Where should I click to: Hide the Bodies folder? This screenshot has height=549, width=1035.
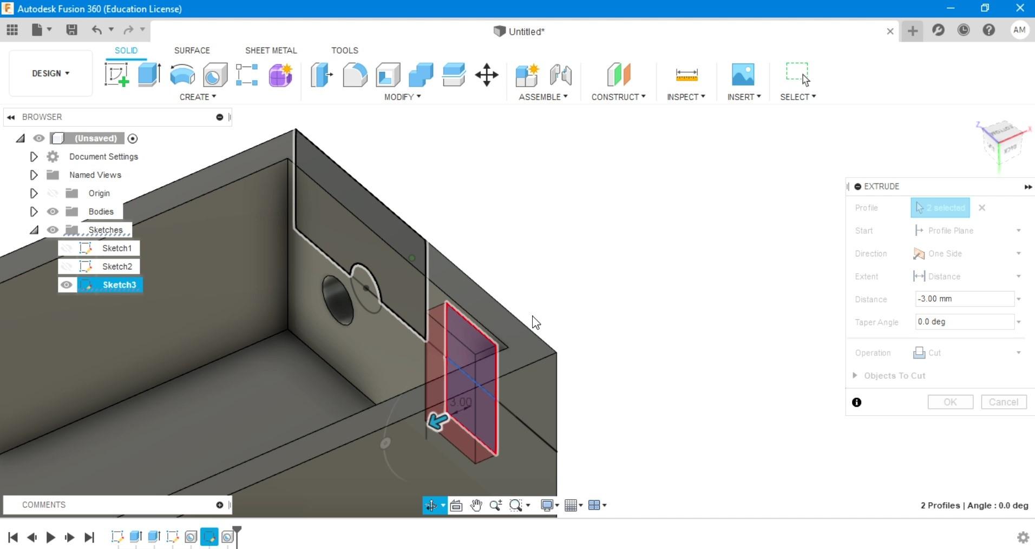tap(53, 211)
